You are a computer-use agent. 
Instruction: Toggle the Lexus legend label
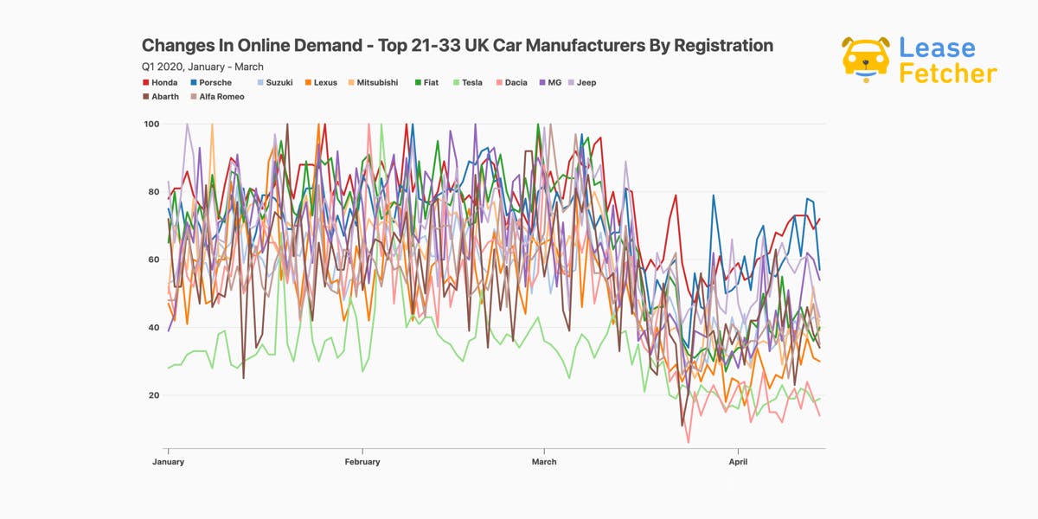tap(325, 83)
